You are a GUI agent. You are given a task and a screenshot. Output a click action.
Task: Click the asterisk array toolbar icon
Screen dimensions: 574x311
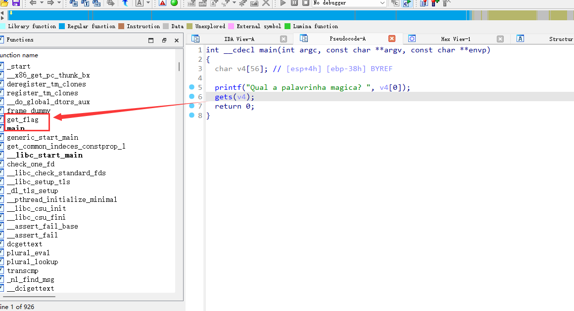pyautogui.click(x=242, y=3)
